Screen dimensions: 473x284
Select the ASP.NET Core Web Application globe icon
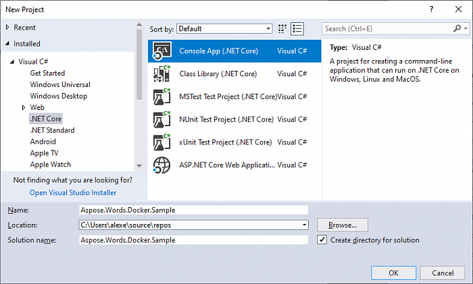[x=162, y=165]
